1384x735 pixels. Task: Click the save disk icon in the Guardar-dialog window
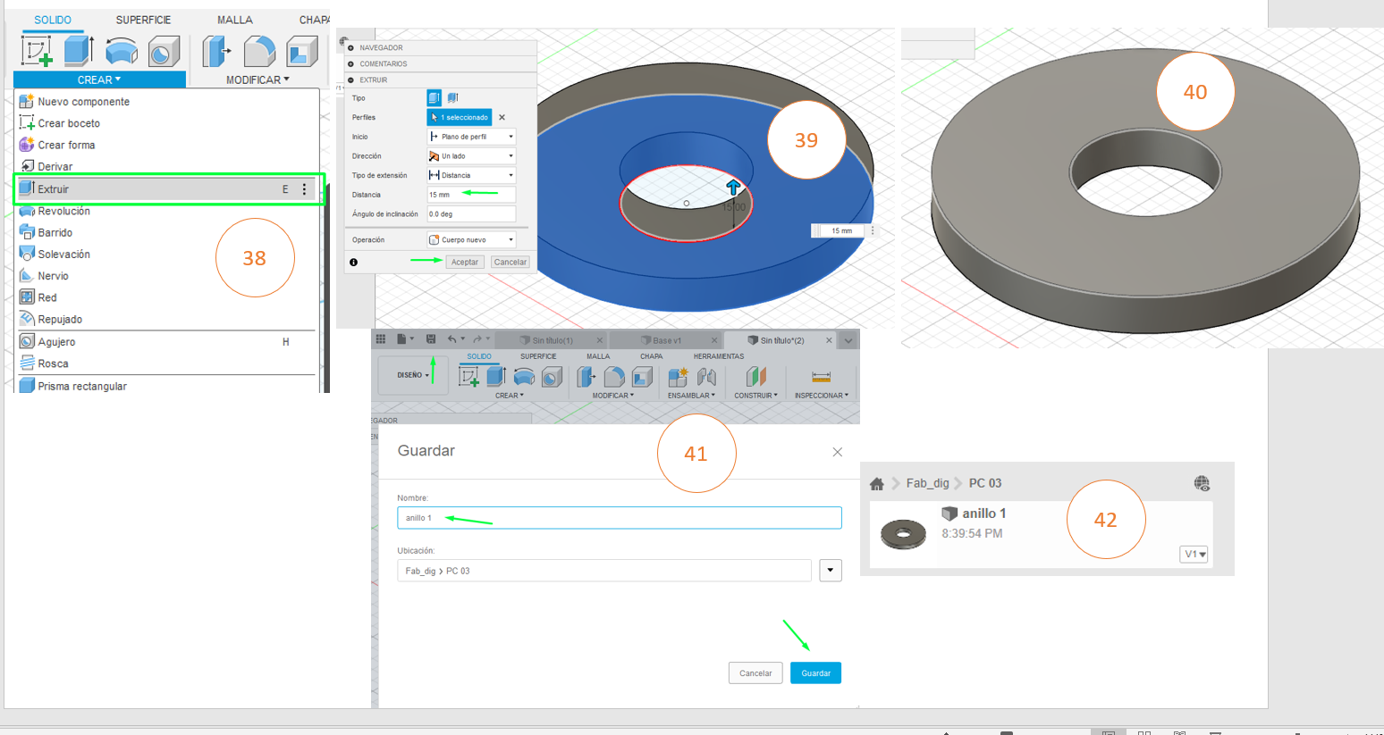point(431,339)
